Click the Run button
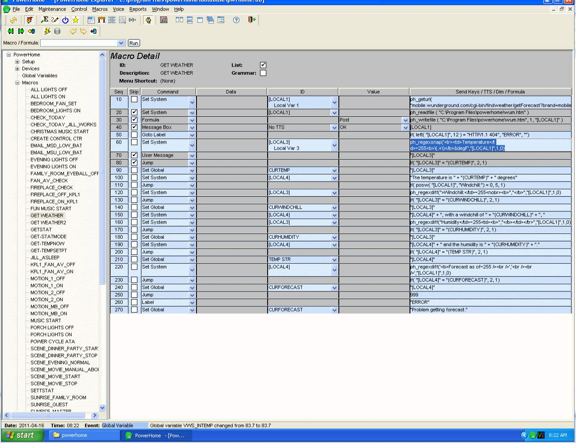Screen dimensions: 576x443 (134, 43)
